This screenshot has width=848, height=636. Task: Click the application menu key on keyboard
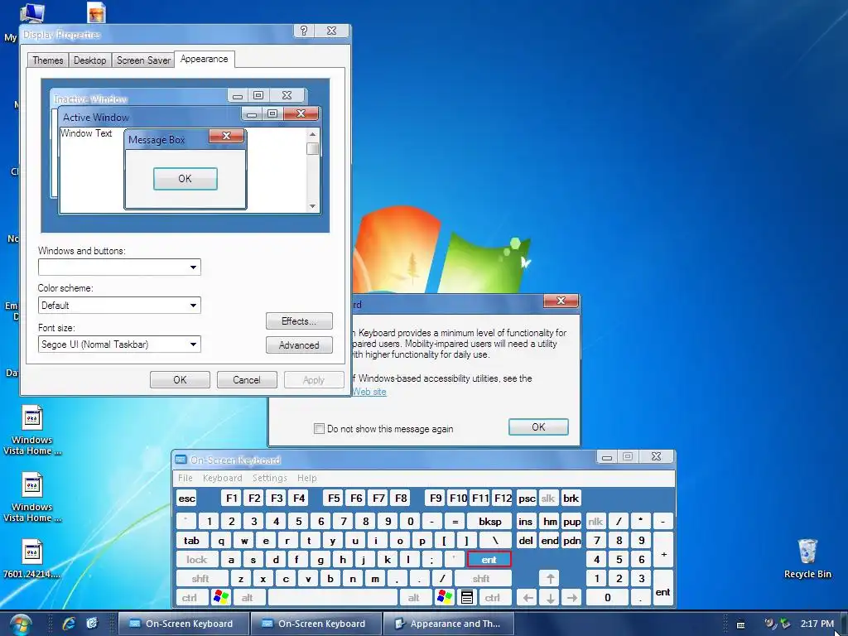click(x=467, y=598)
